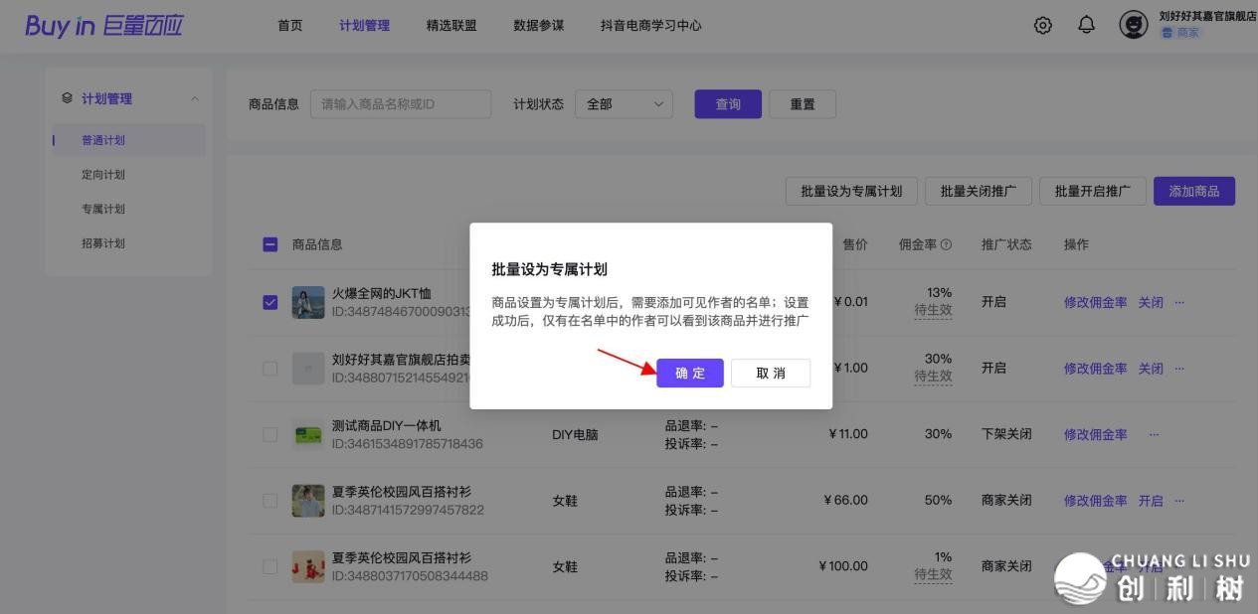This screenshot has height=614, width=1258.
Task: Check the ¥100.00 衬衫 row checkbox
Action: point(270,566)
